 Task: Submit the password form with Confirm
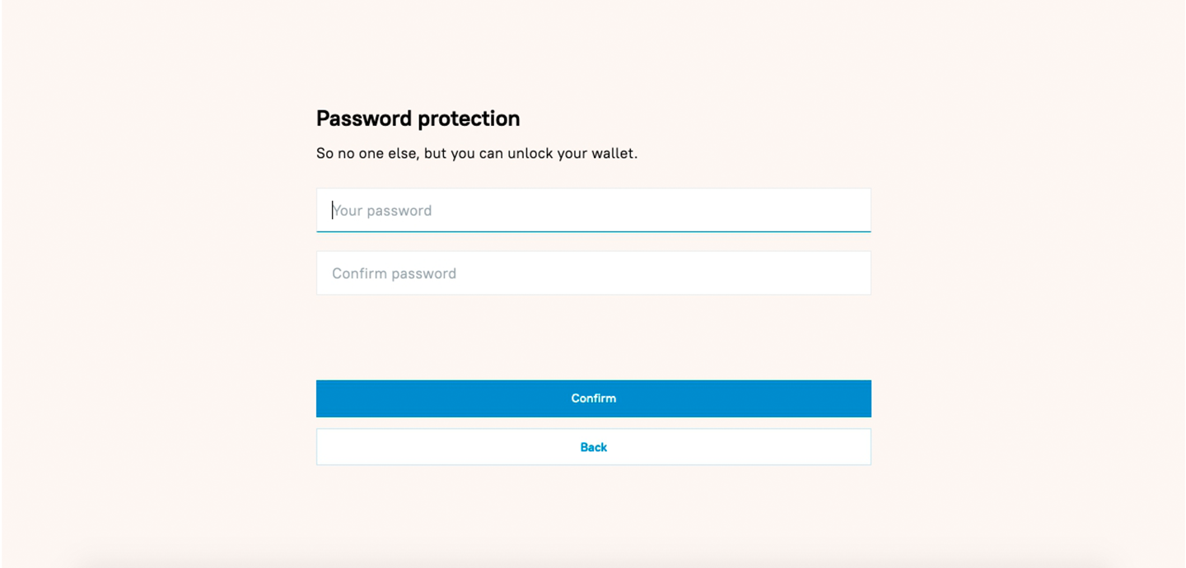click(593, 398)
